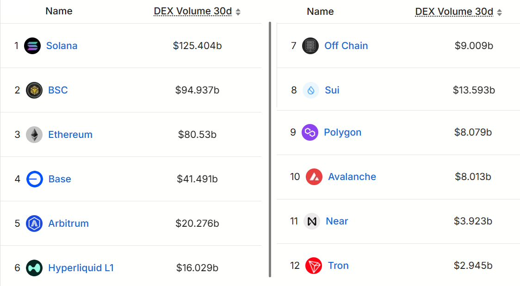
Task: Select the Tron red icon
Action: pos(314,266)
